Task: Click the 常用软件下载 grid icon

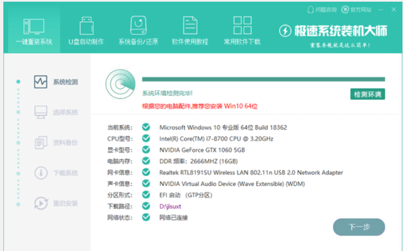Action: coord(242,25)
